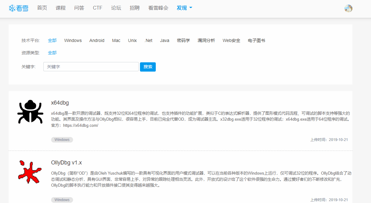This screenshot has width=371, height=203.
Task: Open the x64dbg title link
Action: point(60,103)
